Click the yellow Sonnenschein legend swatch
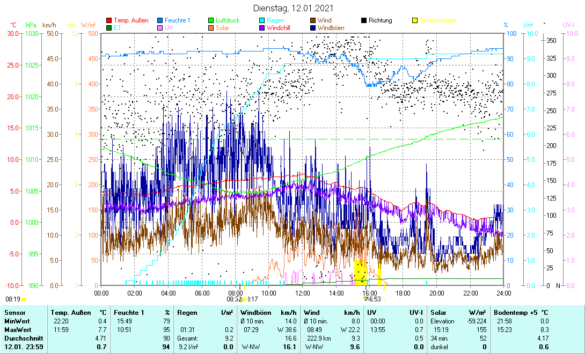The height and width of the screenshot is (354, 585). (x=414, y=20)
